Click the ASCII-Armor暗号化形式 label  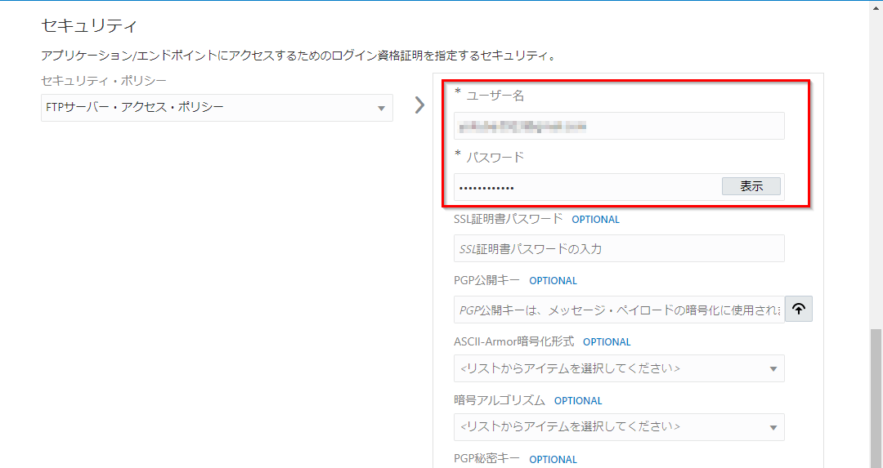tap(513, 341)
